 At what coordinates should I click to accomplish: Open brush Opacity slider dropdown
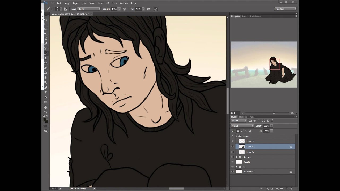[119, 9]
